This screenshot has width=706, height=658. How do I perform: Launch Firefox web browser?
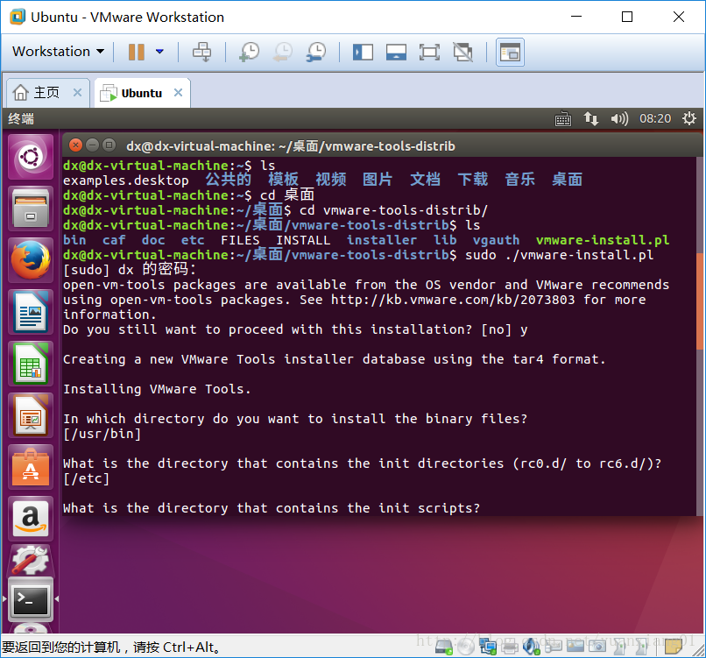[31, 260]
